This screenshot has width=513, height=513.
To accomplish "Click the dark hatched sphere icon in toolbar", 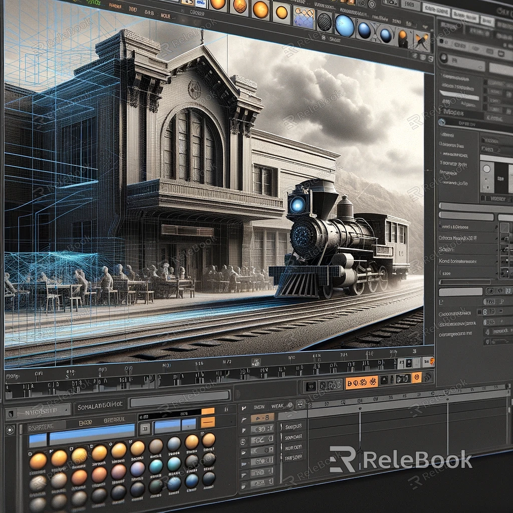I will click(x=325, y=22).
